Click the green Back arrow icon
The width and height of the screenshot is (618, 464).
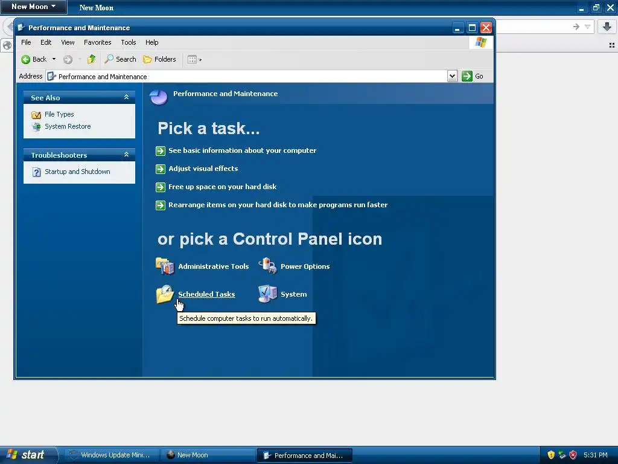pos(25,60)
